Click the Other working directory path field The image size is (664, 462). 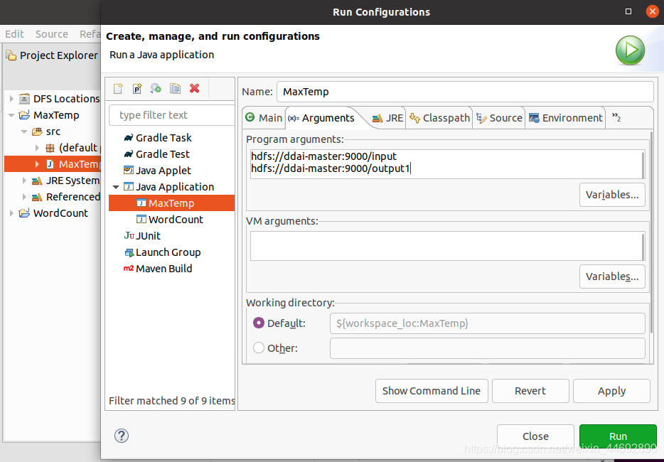tap(488, 348)
